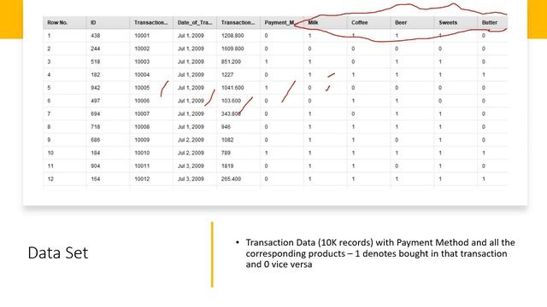This screenshot has width=547, height=307.
Task: Select transaction number '10006'
Action: click(x=142, y=101)
